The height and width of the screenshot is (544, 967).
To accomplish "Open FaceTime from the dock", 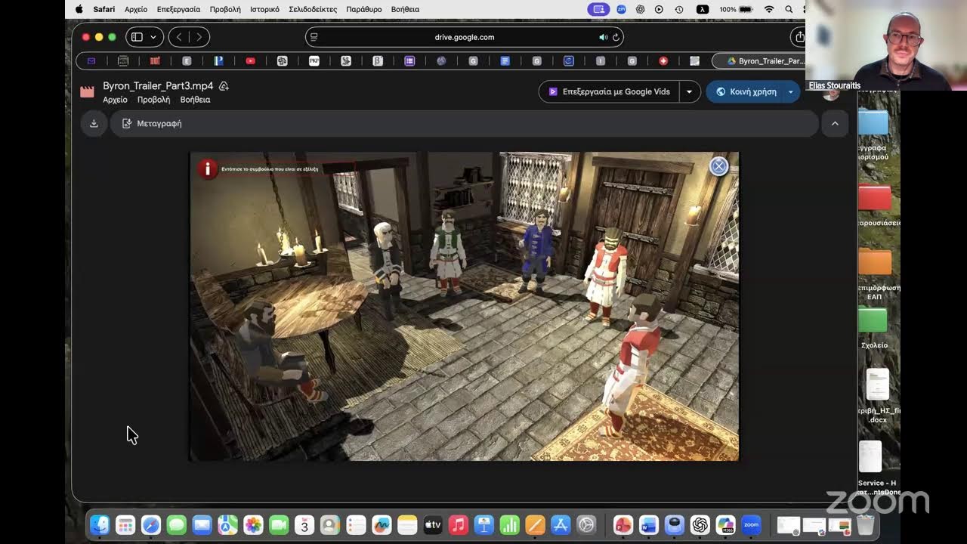I will coord(279,524).
